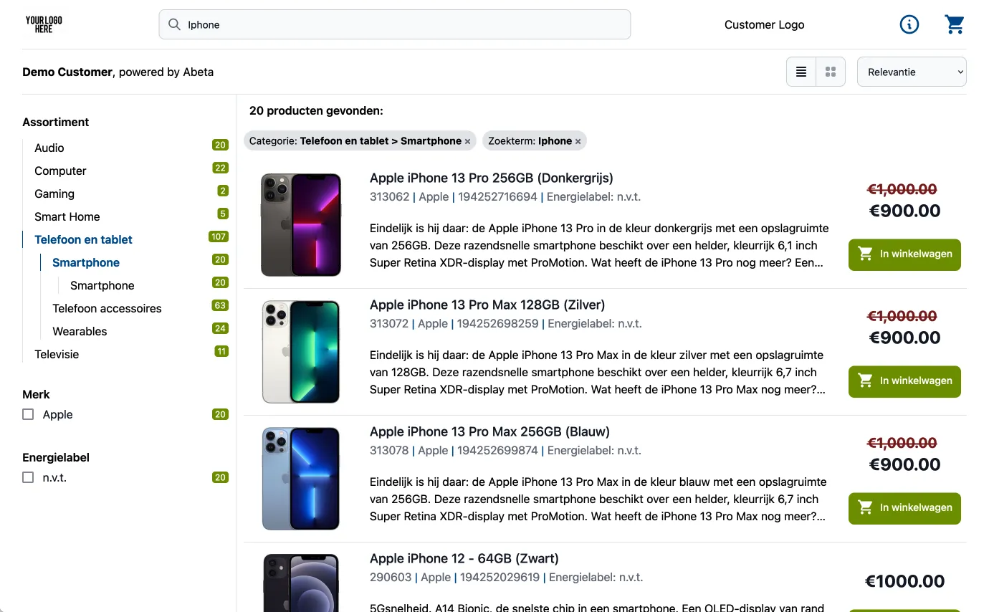Select the Computer category

point(60,171)
